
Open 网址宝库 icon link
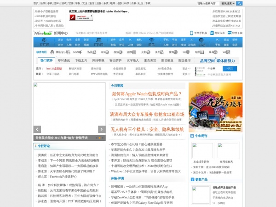click(218, 33)
